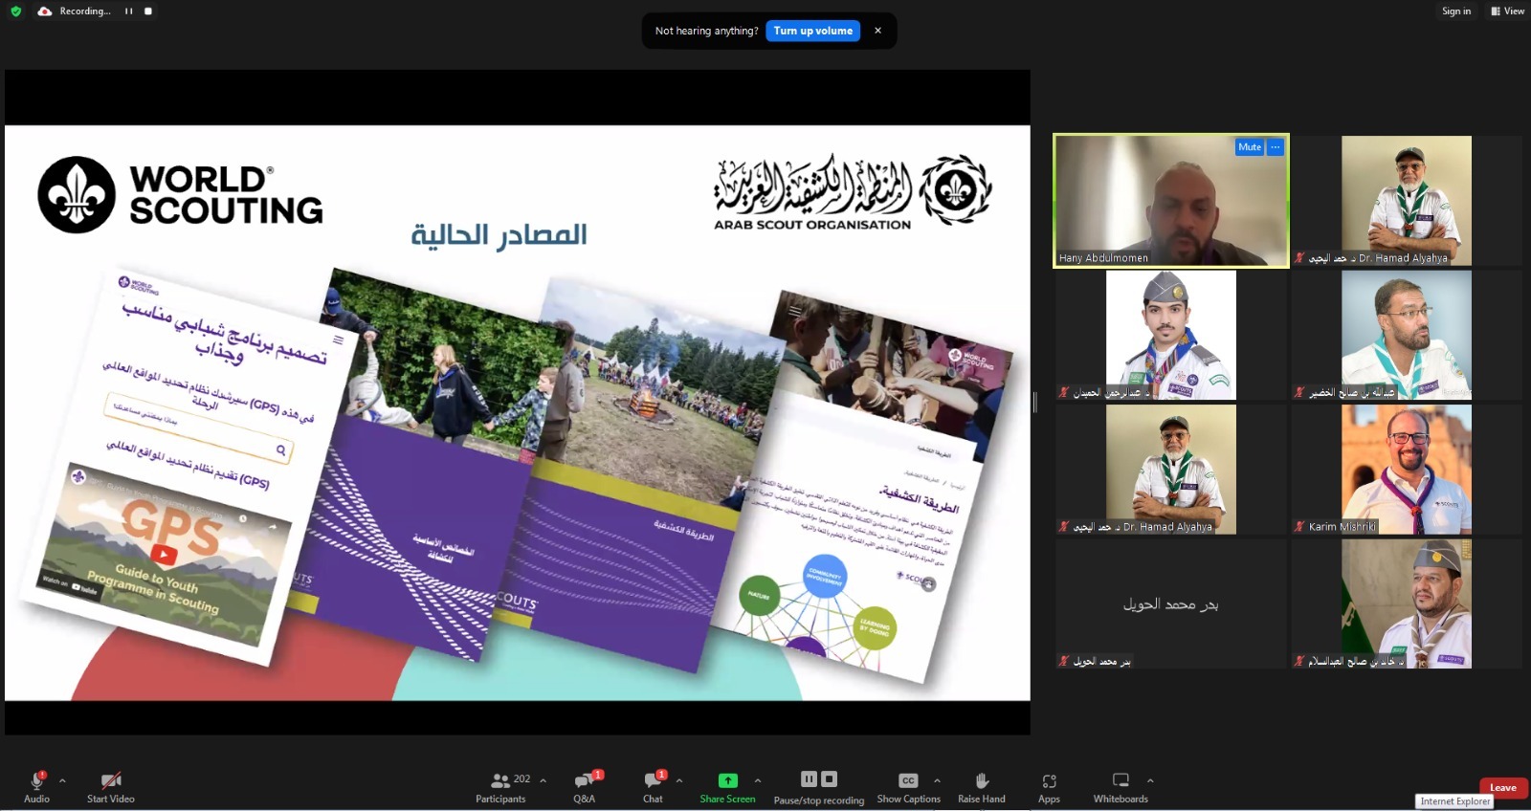The height and width of the screenshot is (811, 1531).
Task: Start Video camera toggle
Action: pos(110,786)
